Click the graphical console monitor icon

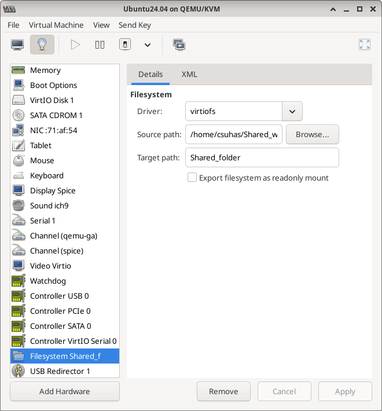pos(17,45)
